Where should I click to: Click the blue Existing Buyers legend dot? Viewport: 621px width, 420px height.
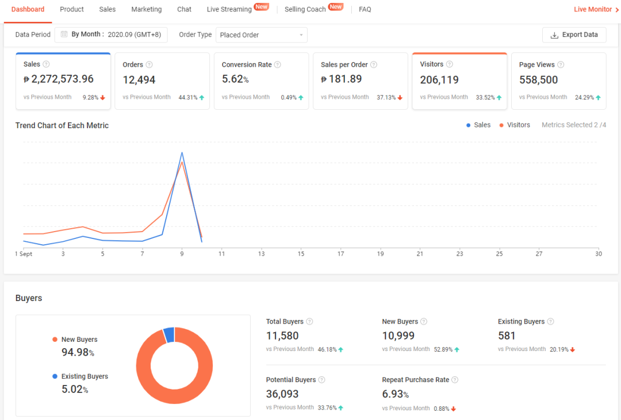pos(55,376)
